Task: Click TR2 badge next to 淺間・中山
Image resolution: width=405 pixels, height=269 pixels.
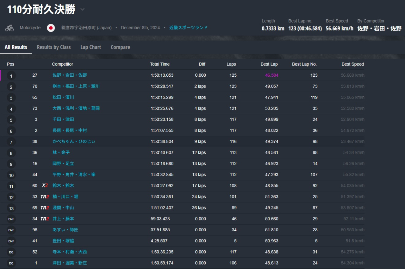Action: 45,208
